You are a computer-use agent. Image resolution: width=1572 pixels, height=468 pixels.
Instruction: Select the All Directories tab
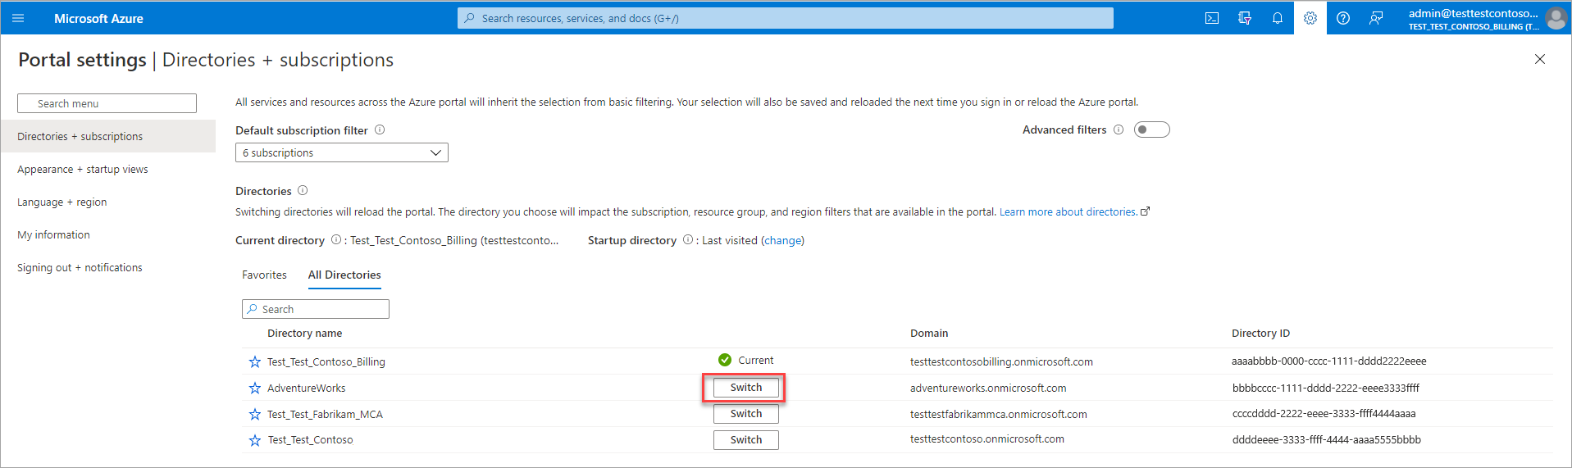pyautogui.click(x=344, y=275)
